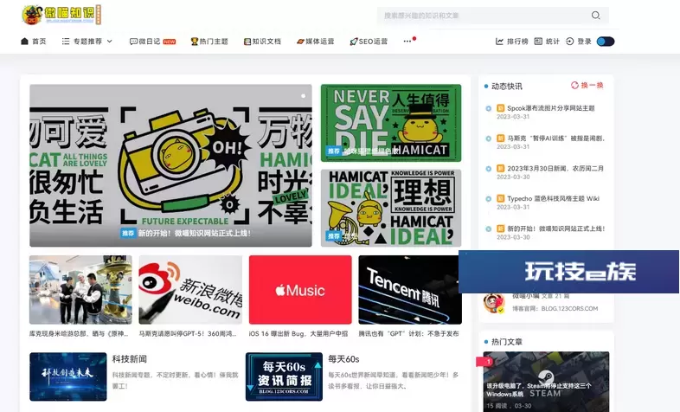680x412 pixels.
Task: Open the 微日记 menu item
Action: [149, 42]
